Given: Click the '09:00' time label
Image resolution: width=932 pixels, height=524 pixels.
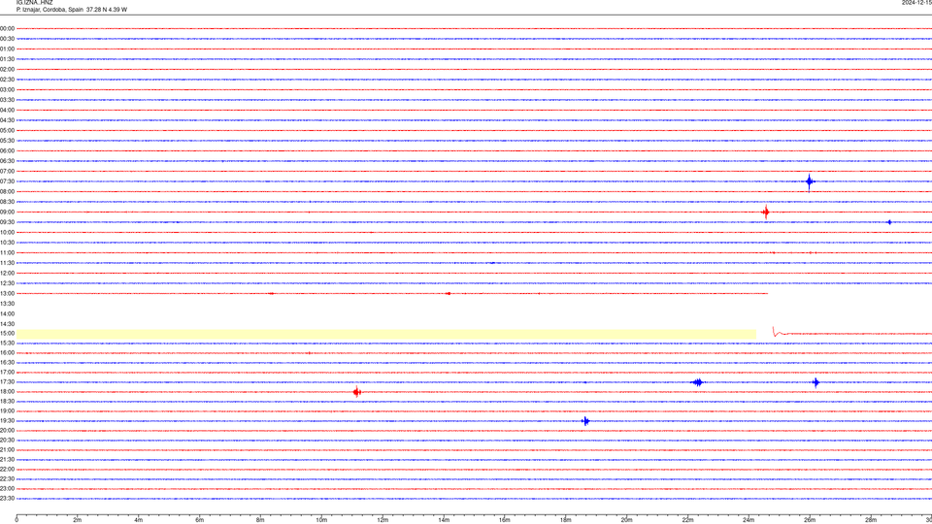Looking at the screenshot, I should pos(7,213).
